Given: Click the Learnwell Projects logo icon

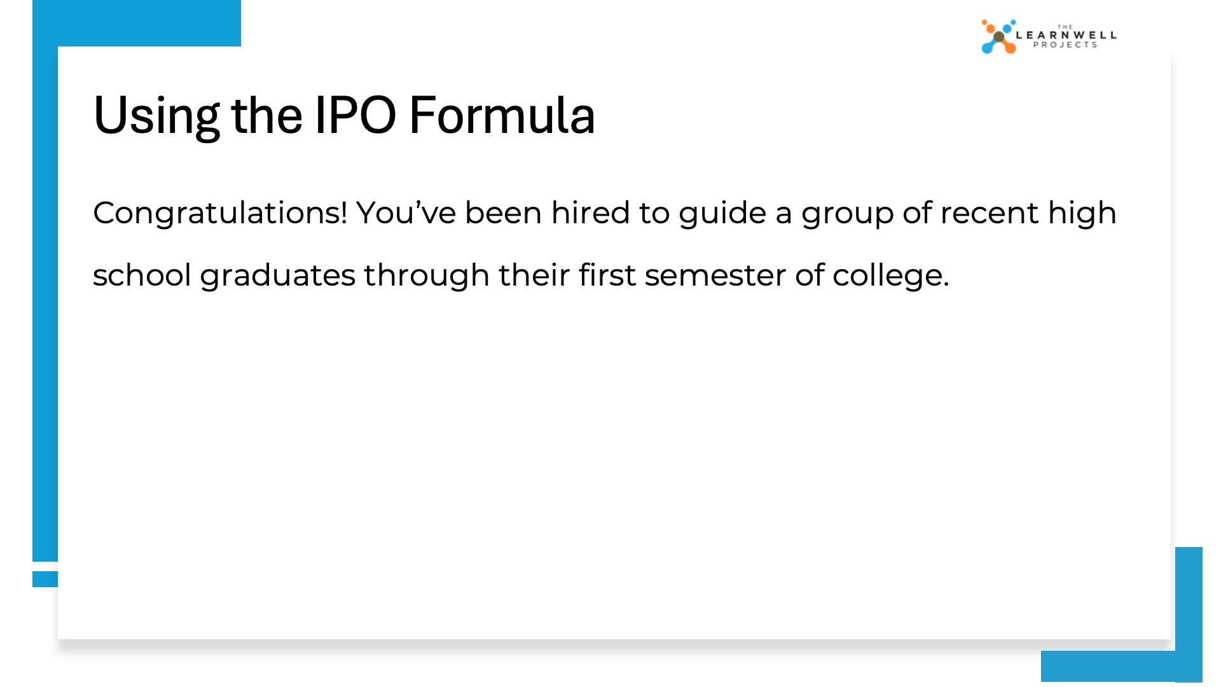Looking at the screenshot, I should (998, 37).
